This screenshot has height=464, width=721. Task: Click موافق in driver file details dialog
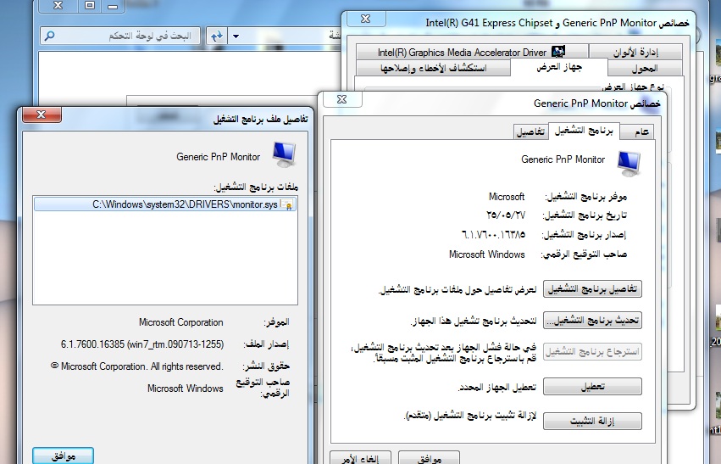63,456
